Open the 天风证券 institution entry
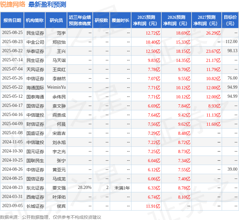The image size is (239, 220). [x=35, y=69]
